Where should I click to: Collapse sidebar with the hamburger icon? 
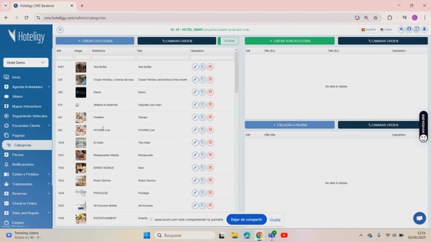point(60,30)
